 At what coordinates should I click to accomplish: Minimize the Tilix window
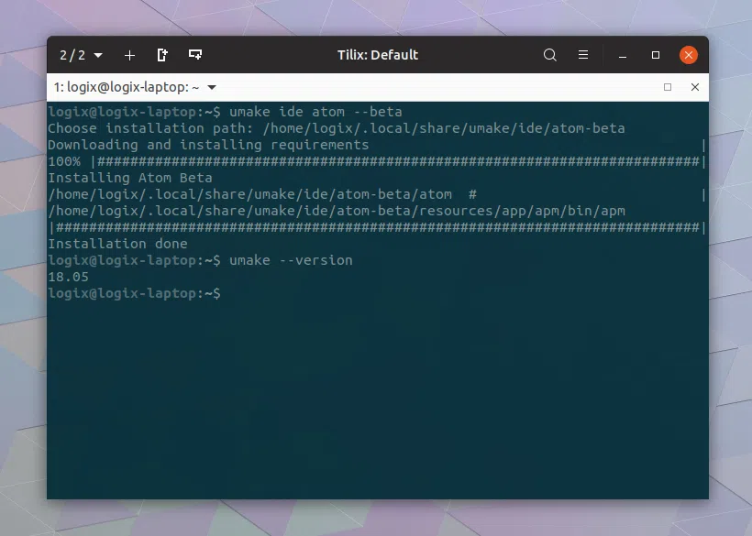623,55
